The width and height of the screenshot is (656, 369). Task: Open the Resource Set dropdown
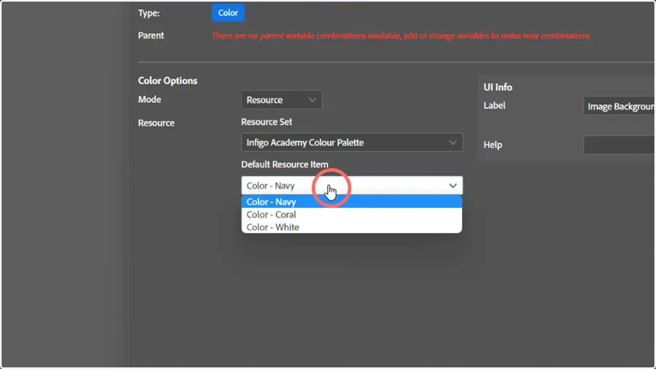(x=352, y=143)
